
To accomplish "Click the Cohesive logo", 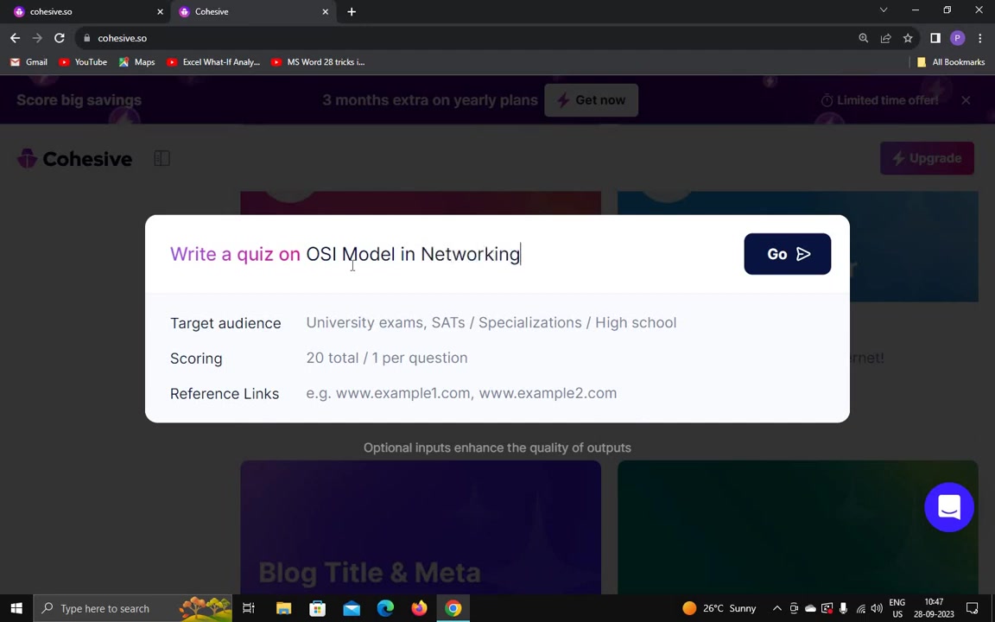I will point(74,158).
